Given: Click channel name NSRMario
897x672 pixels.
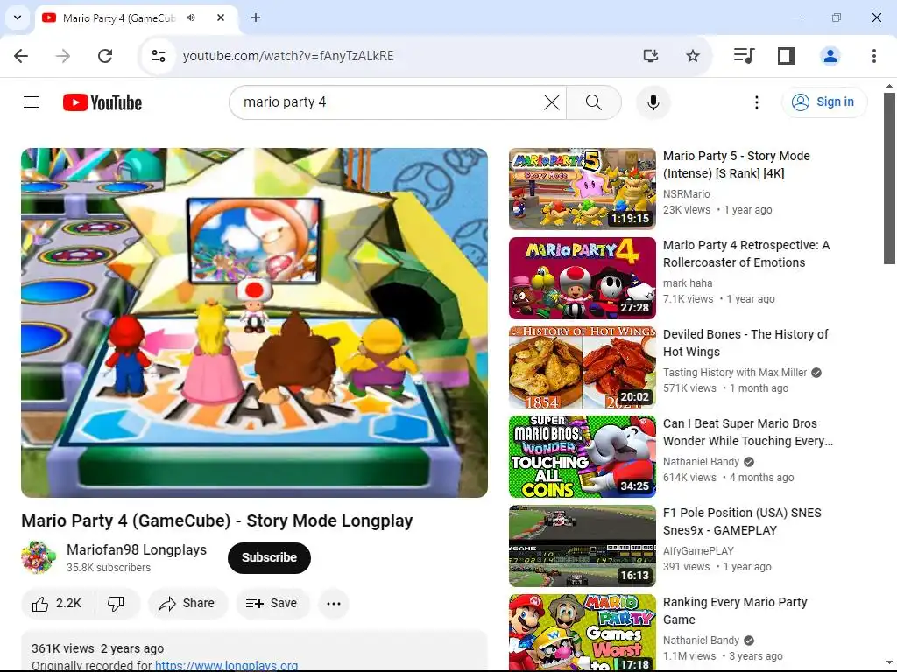Looking at the screenshot, I should click(687, 194).
